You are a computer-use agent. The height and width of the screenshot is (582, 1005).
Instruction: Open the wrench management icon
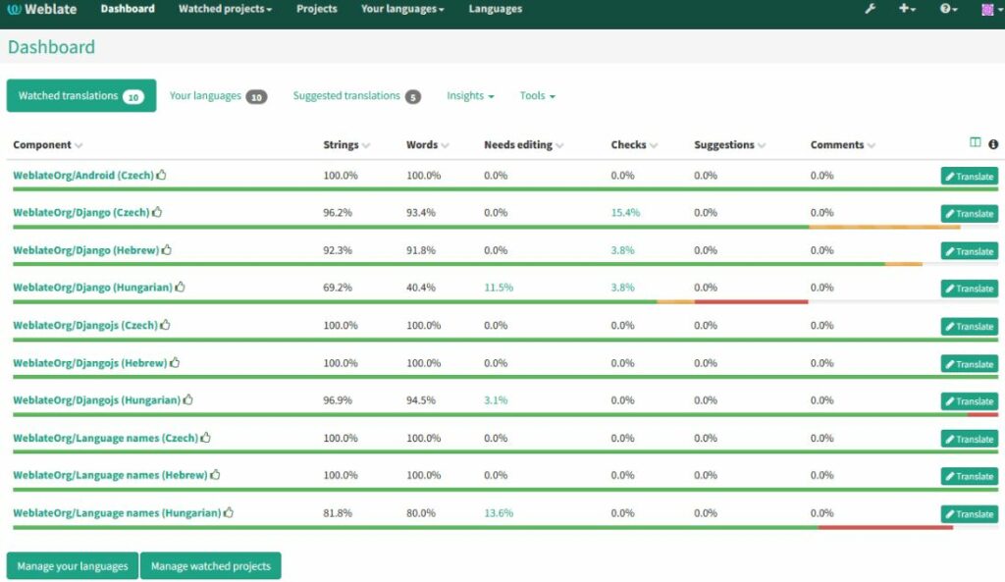click(870, 9)
